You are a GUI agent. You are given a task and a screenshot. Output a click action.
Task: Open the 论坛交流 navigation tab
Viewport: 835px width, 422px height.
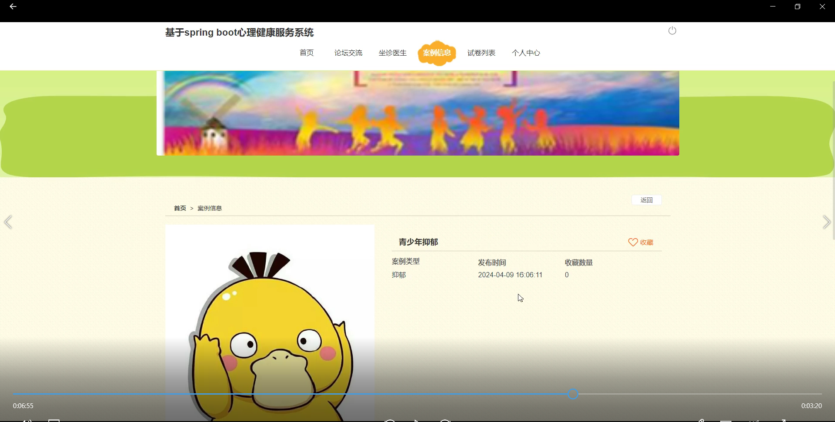[348, 53]
